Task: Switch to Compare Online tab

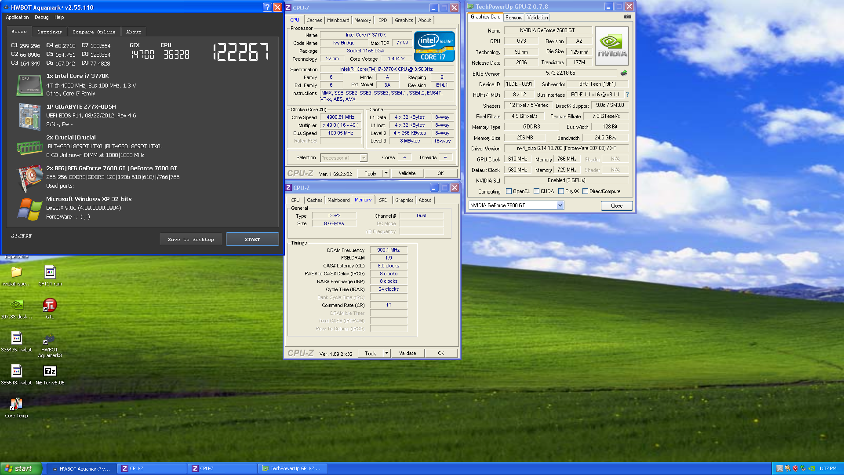Action: pos(94,32)
